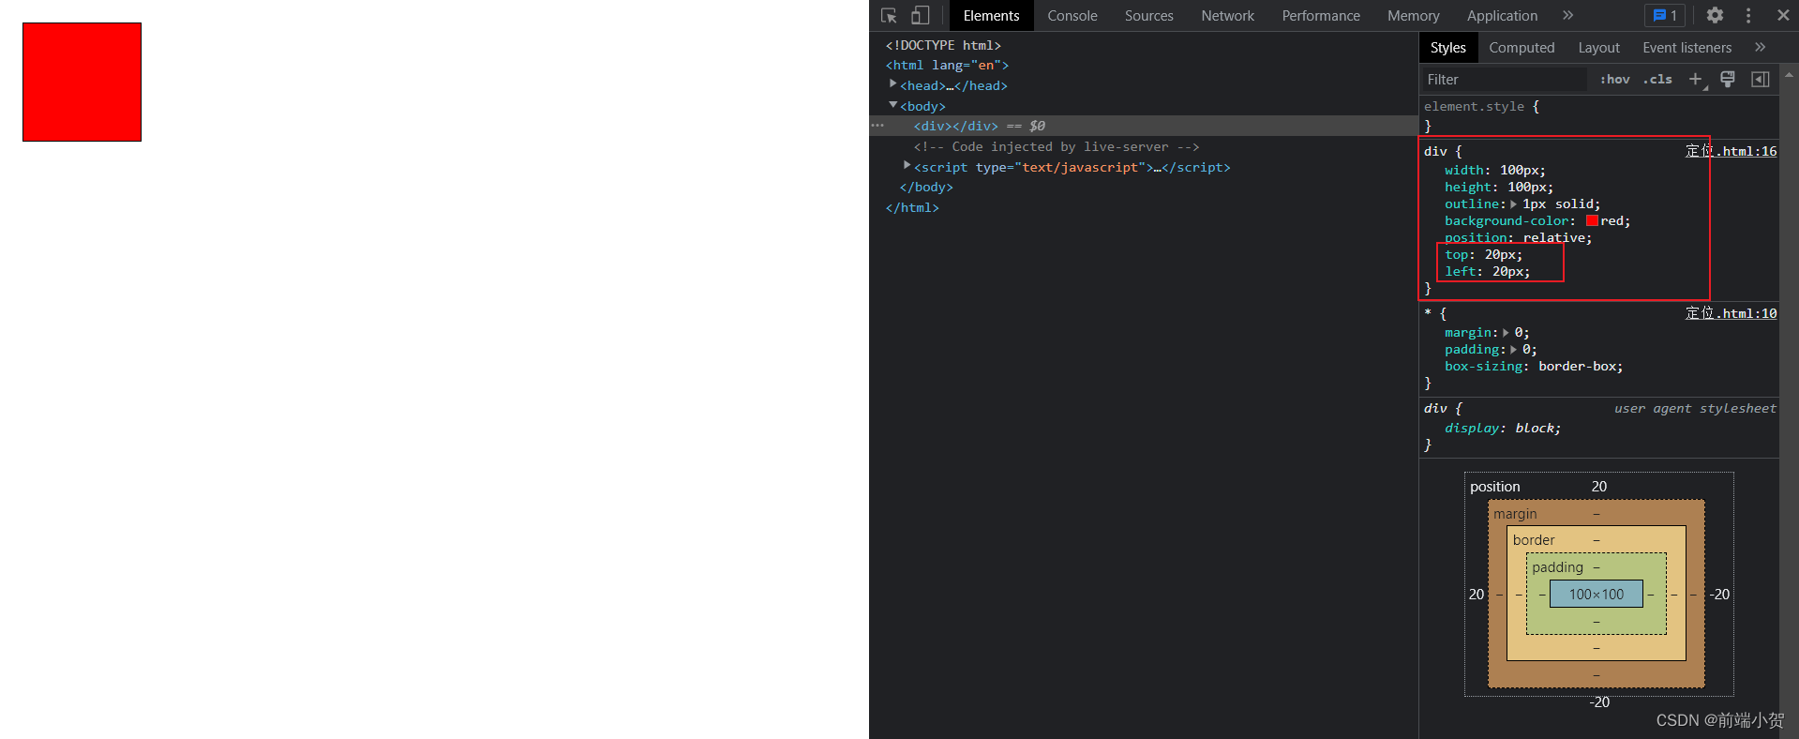
Task: Click the Styles Filter input field
Action: coord(1503,80)
